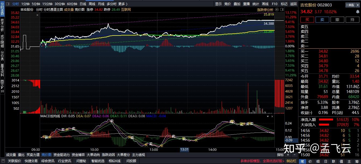Expand the 更多 timeframe options

[x=123, y=4]
